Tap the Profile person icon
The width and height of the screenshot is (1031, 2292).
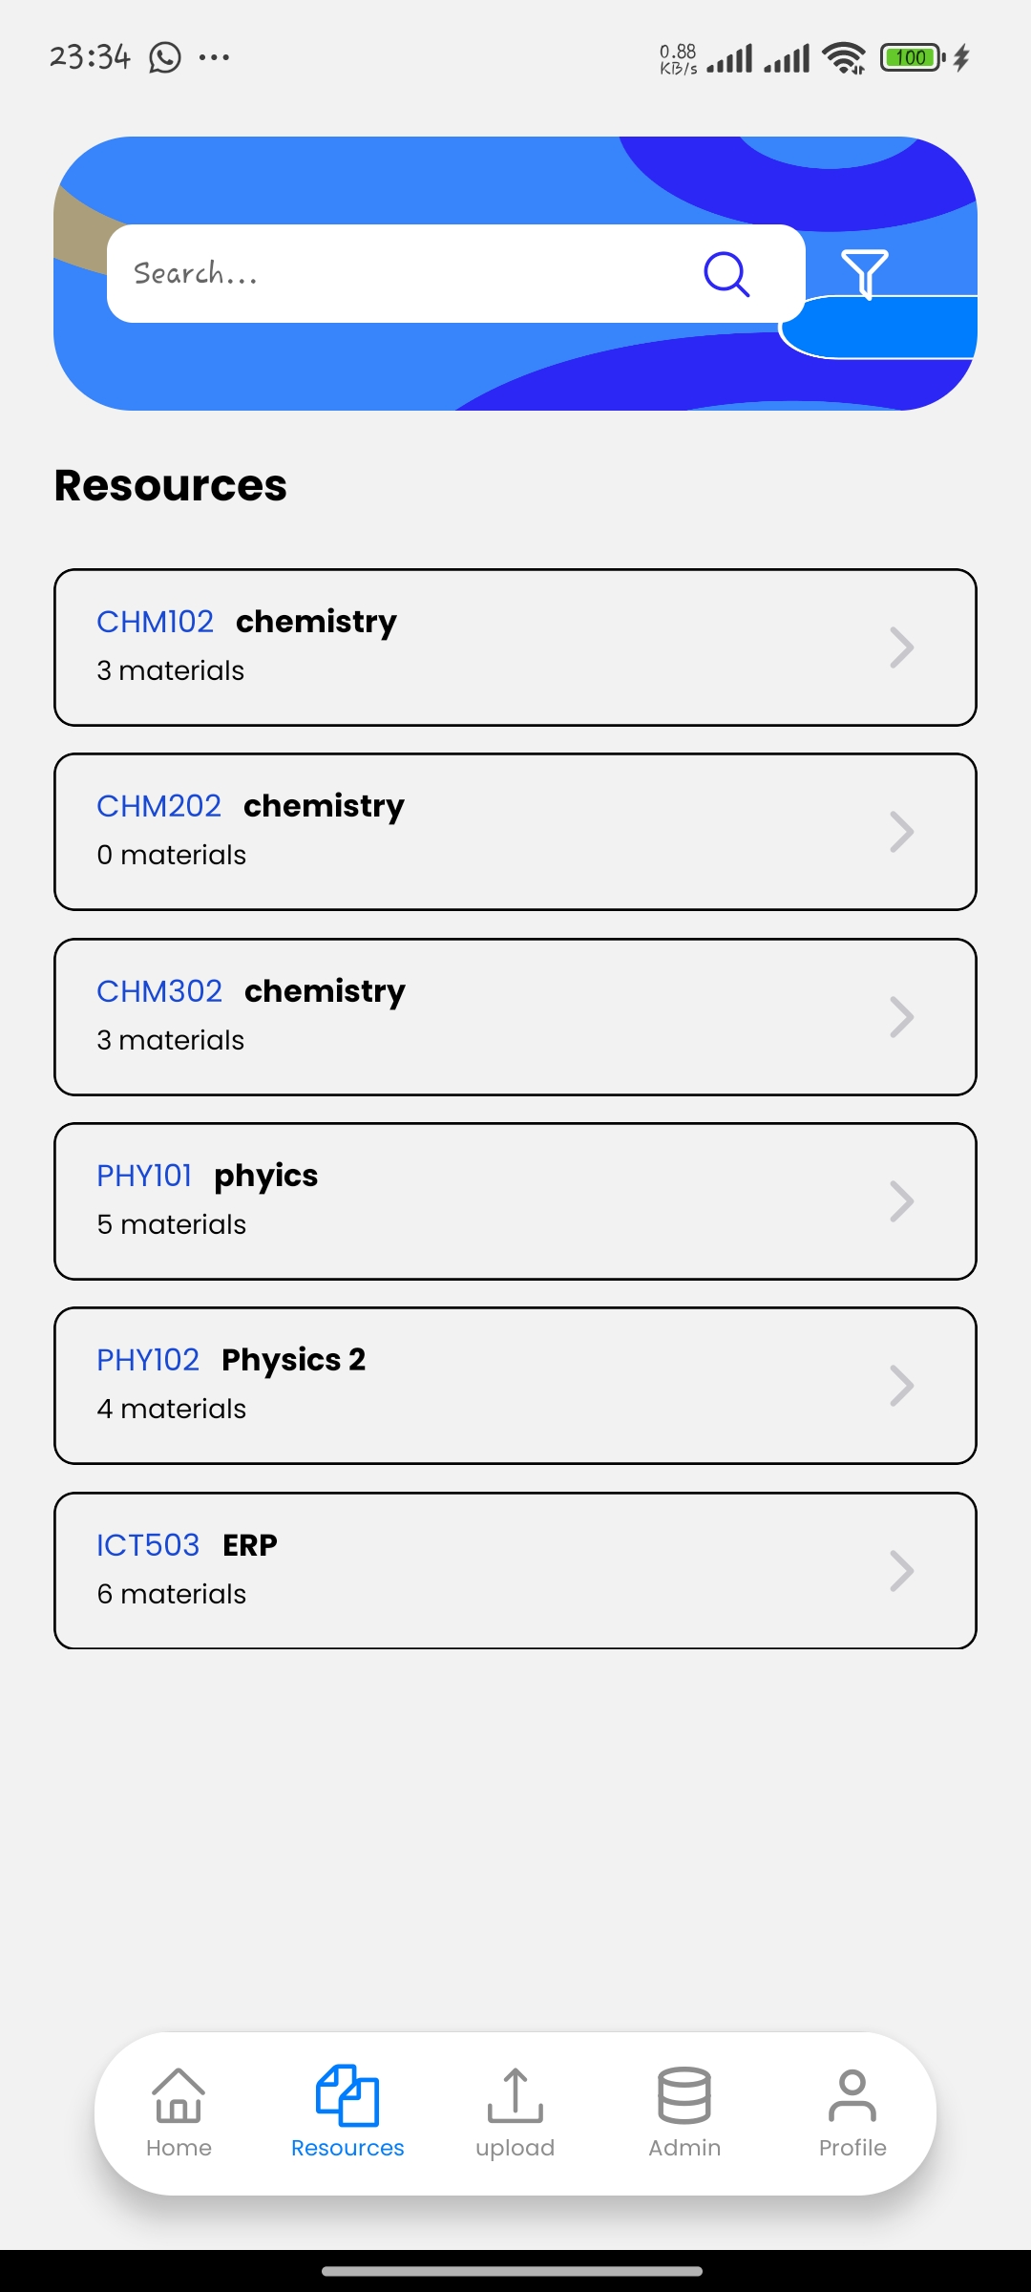(x=852, y=2095)
